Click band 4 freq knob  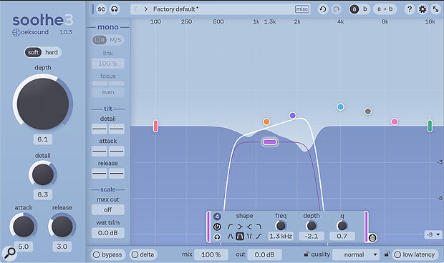(281, 226)
